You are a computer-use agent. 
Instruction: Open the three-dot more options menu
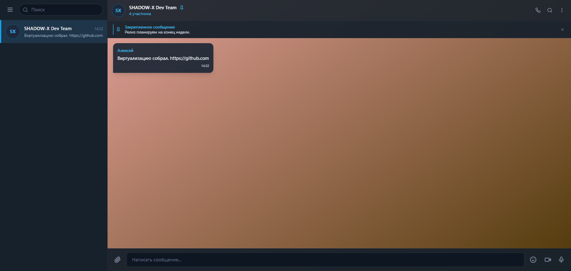(562, 10)
